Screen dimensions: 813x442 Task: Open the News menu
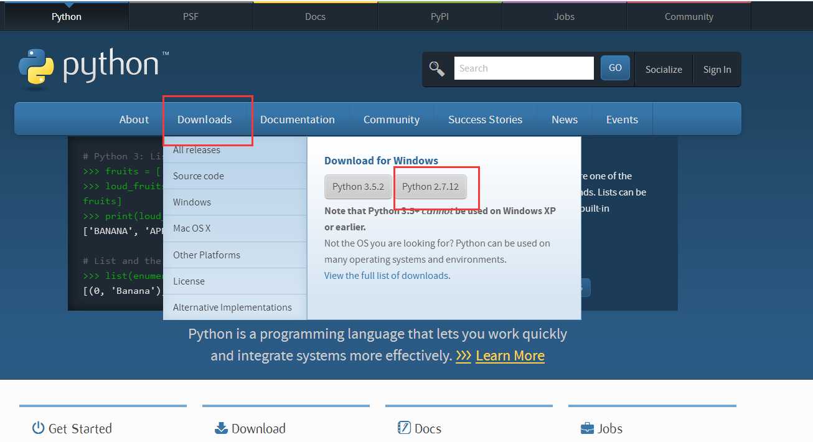(565, 120)
